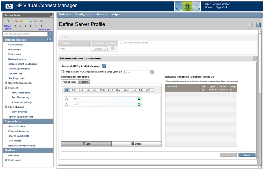The width and height of the screenshot is (264, 170).
Task: Collapse the Ethernet Adapter Connections section
Action: click(255, 59)
